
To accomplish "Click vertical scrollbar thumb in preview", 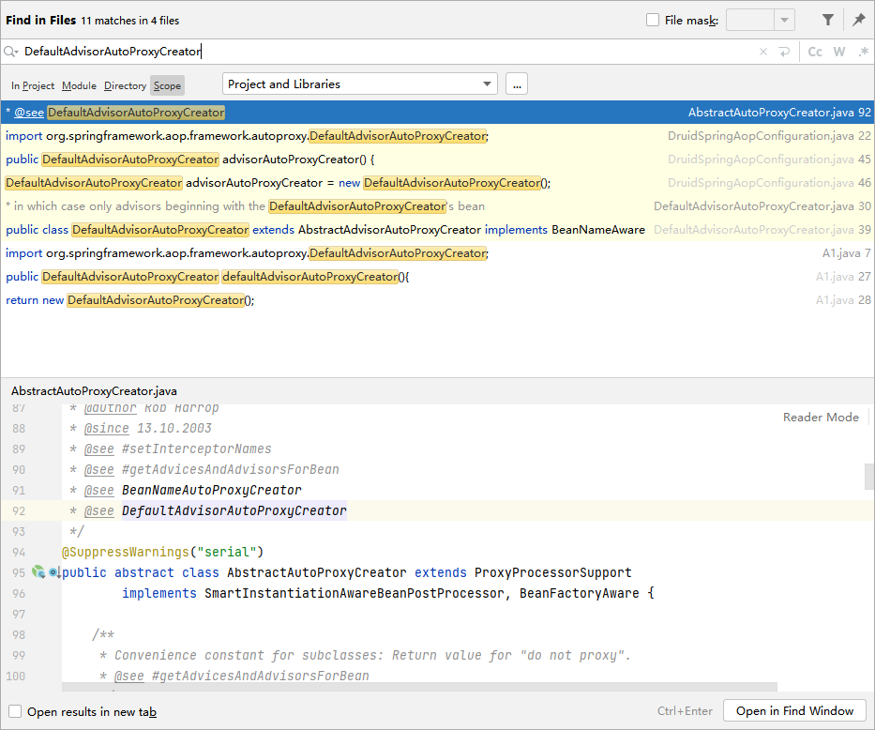I will pyautogui.click(x=869, y=476).
